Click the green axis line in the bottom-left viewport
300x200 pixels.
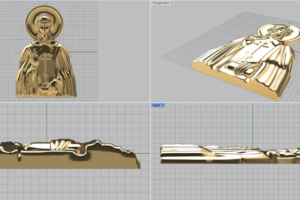47,122
